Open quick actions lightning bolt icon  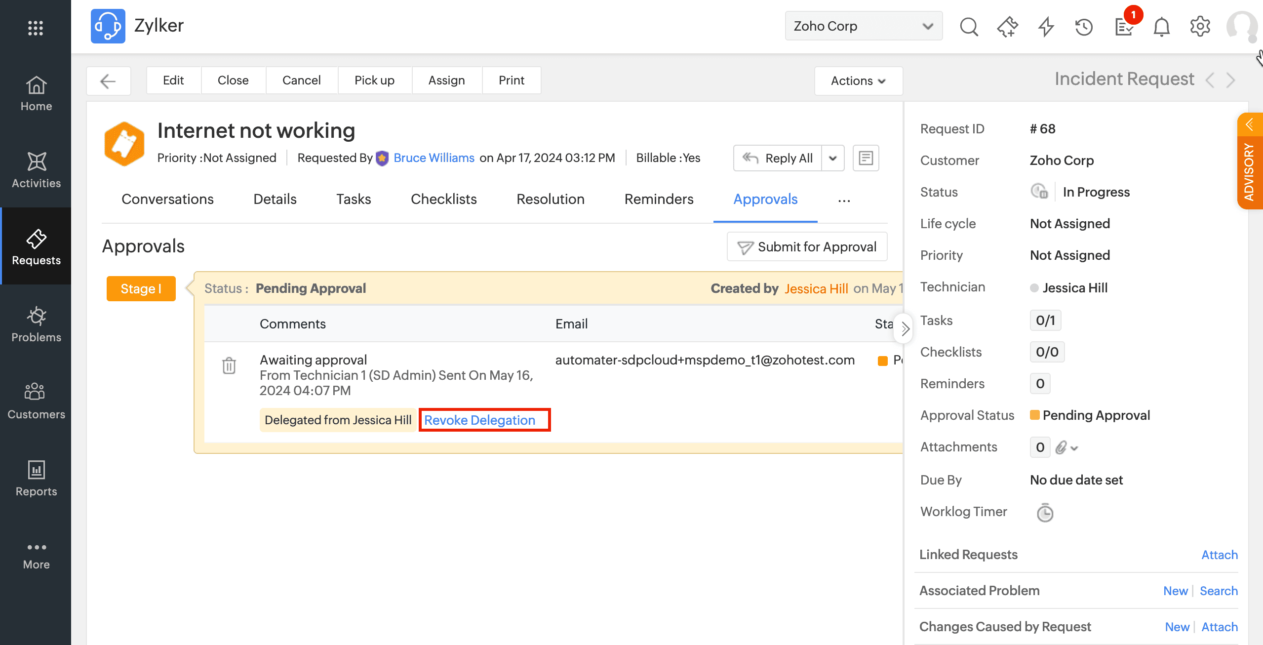pyautogui.click(x=1046, y=27)
